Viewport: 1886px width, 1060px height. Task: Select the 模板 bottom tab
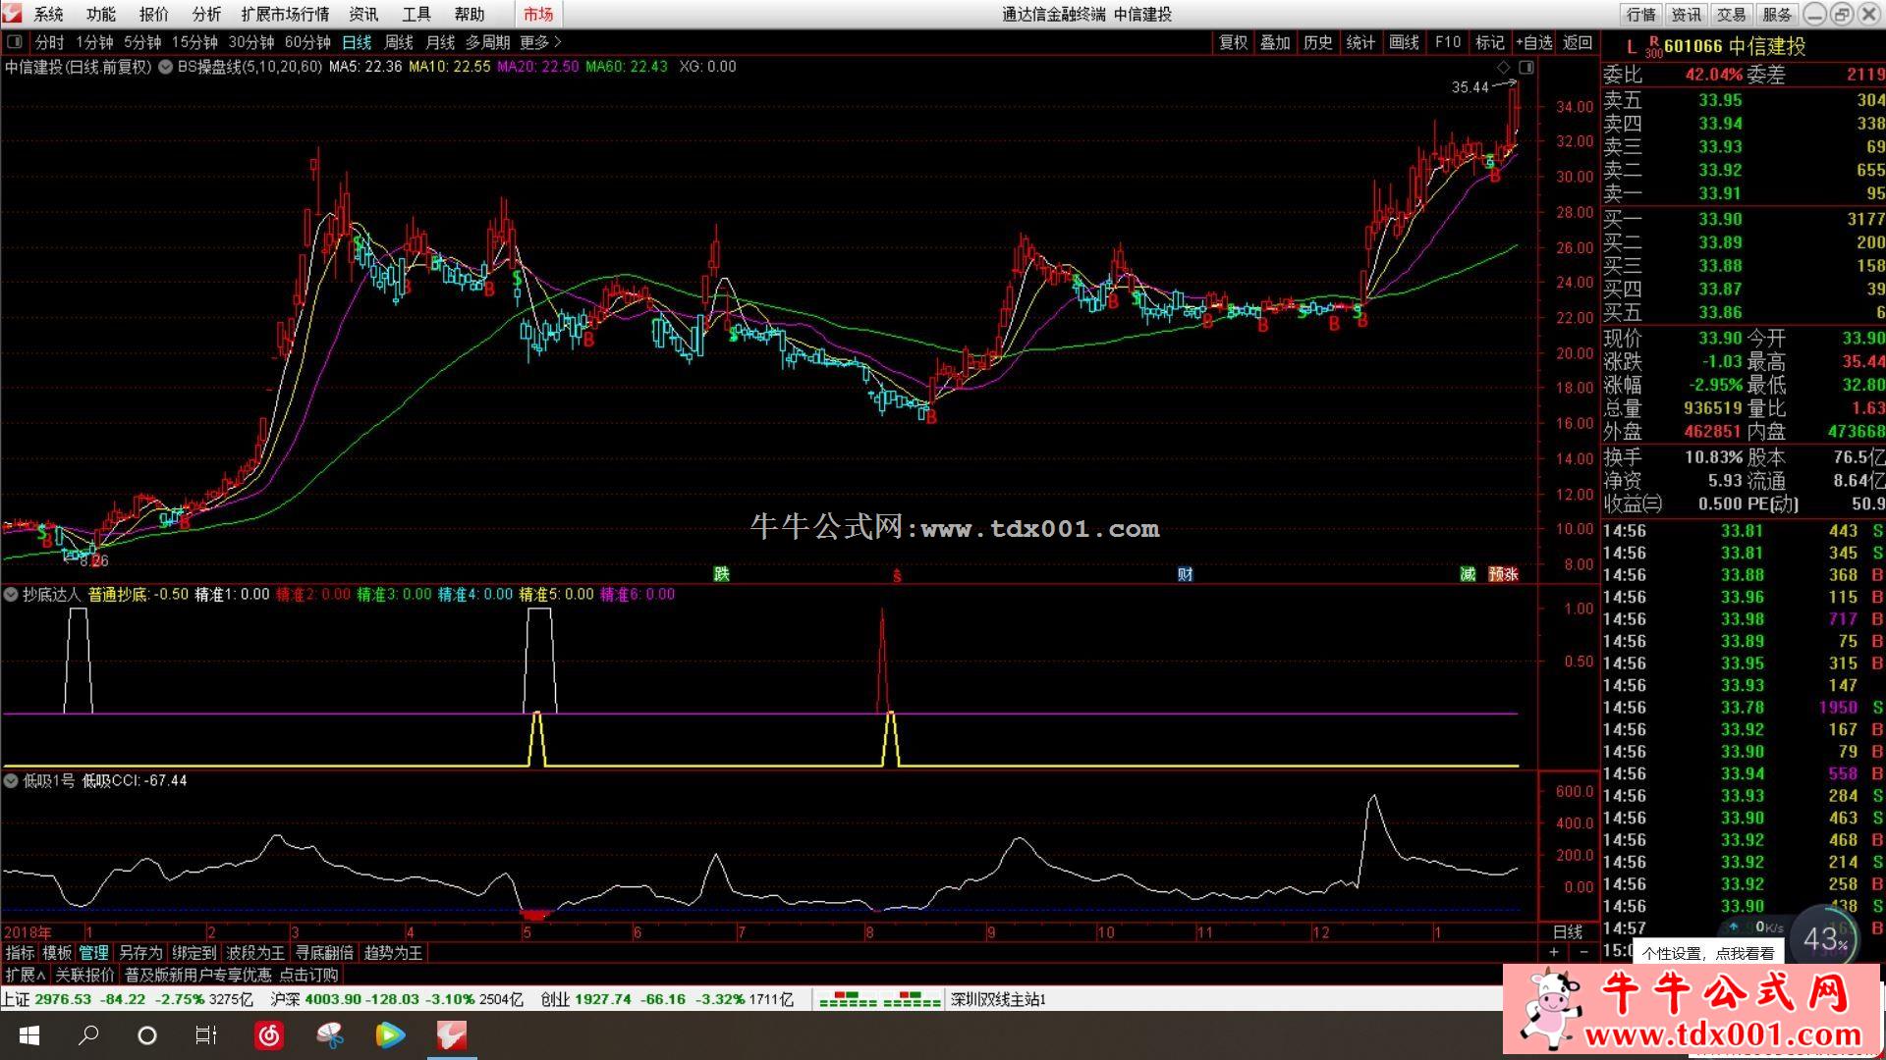57,952
